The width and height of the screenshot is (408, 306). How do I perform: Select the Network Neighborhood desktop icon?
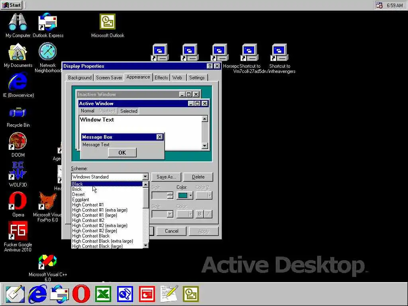48,57
